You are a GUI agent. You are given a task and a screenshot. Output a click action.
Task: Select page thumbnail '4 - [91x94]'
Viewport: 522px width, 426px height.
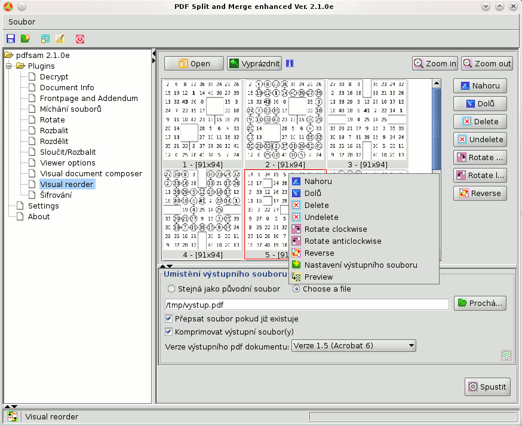[x=202, y=214]
